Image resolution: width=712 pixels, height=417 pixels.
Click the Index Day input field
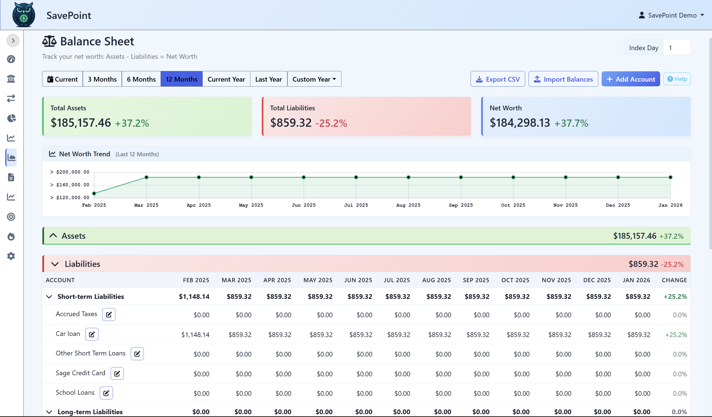[x=677, y=47]
